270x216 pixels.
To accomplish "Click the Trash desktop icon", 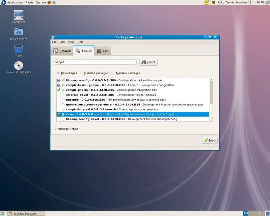I will [19, 49].
